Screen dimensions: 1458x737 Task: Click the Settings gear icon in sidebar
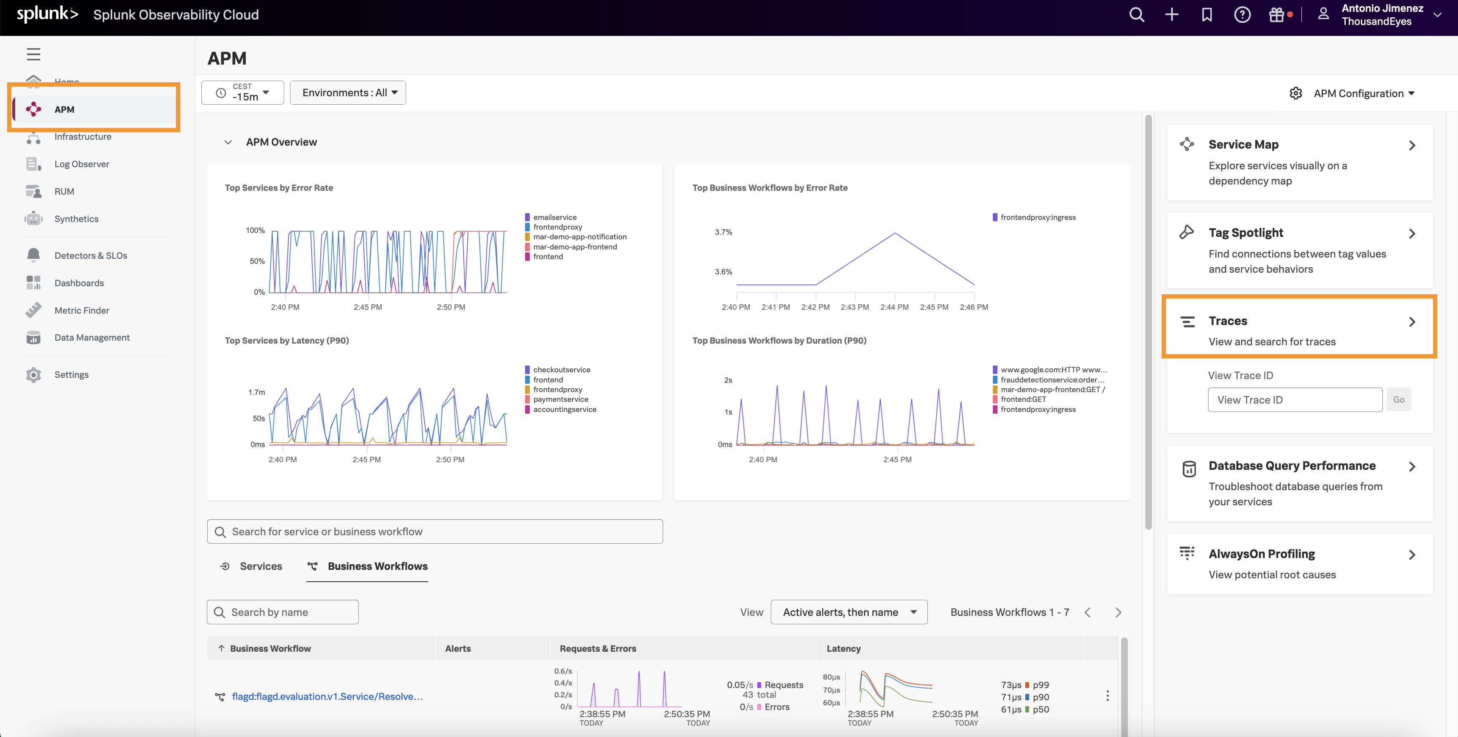pyautogui.click(x=33, y=375)
